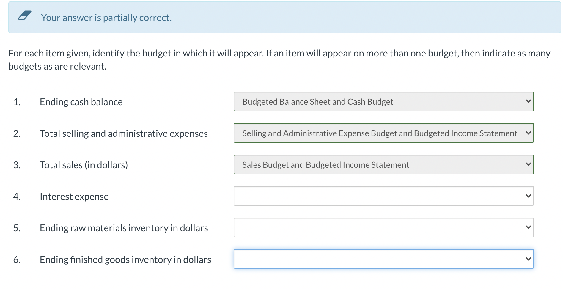
Task: Click the Budgeted Balance Sheet and Cash Budget answer
Action: point(318,101)
